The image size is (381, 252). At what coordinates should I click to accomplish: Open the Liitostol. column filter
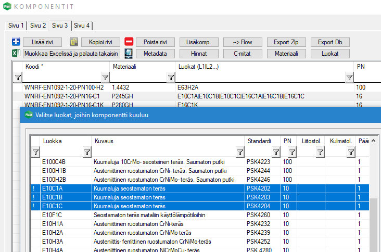coord(319,152)
